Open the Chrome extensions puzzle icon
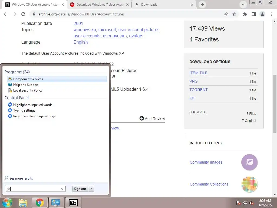The height and width of the screenshot is (208, 277). [x=245, y=14]
